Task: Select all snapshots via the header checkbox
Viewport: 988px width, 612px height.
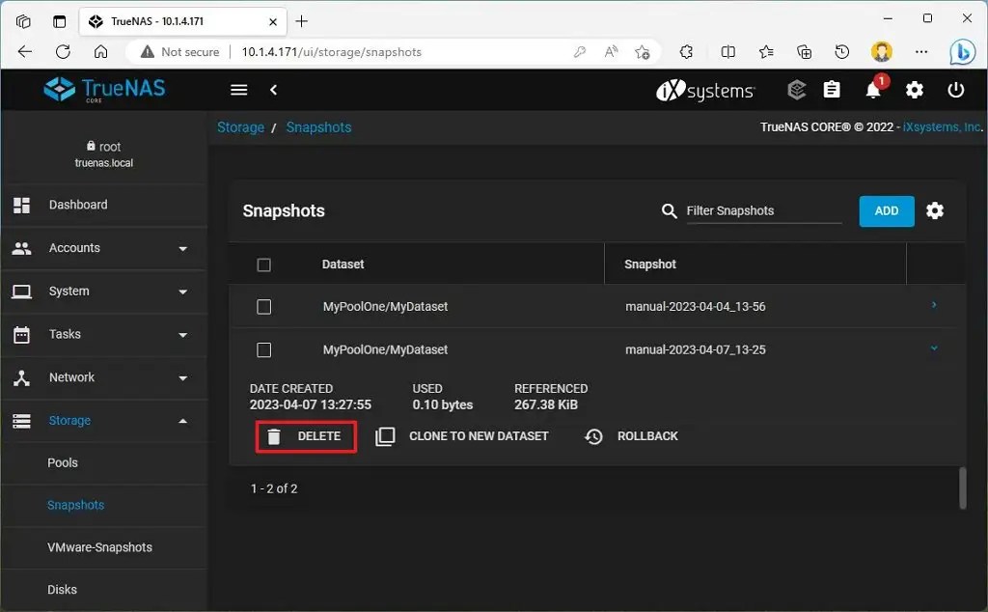Action: (x=263, y=264)
